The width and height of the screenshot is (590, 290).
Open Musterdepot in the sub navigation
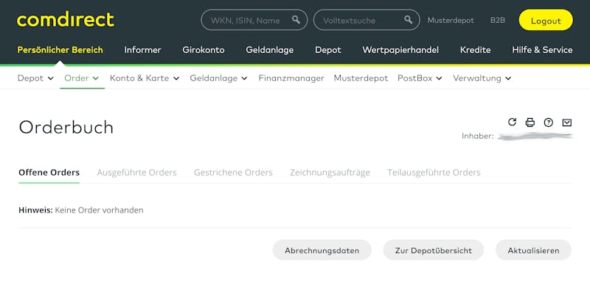coord(361,78)
